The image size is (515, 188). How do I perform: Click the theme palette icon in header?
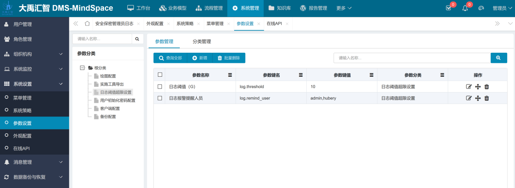[x=481, y=8]
